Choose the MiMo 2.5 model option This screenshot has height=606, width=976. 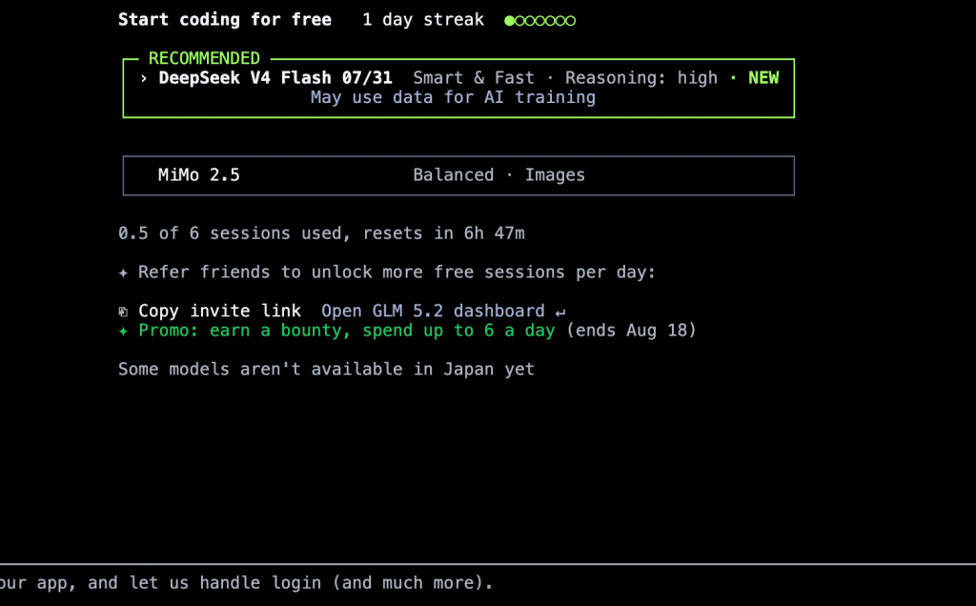click(x=458, y=175)
